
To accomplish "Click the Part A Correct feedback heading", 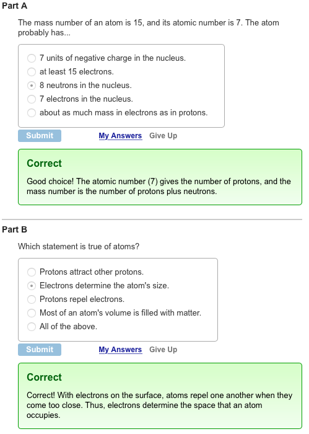I will (x=44, y=163).
